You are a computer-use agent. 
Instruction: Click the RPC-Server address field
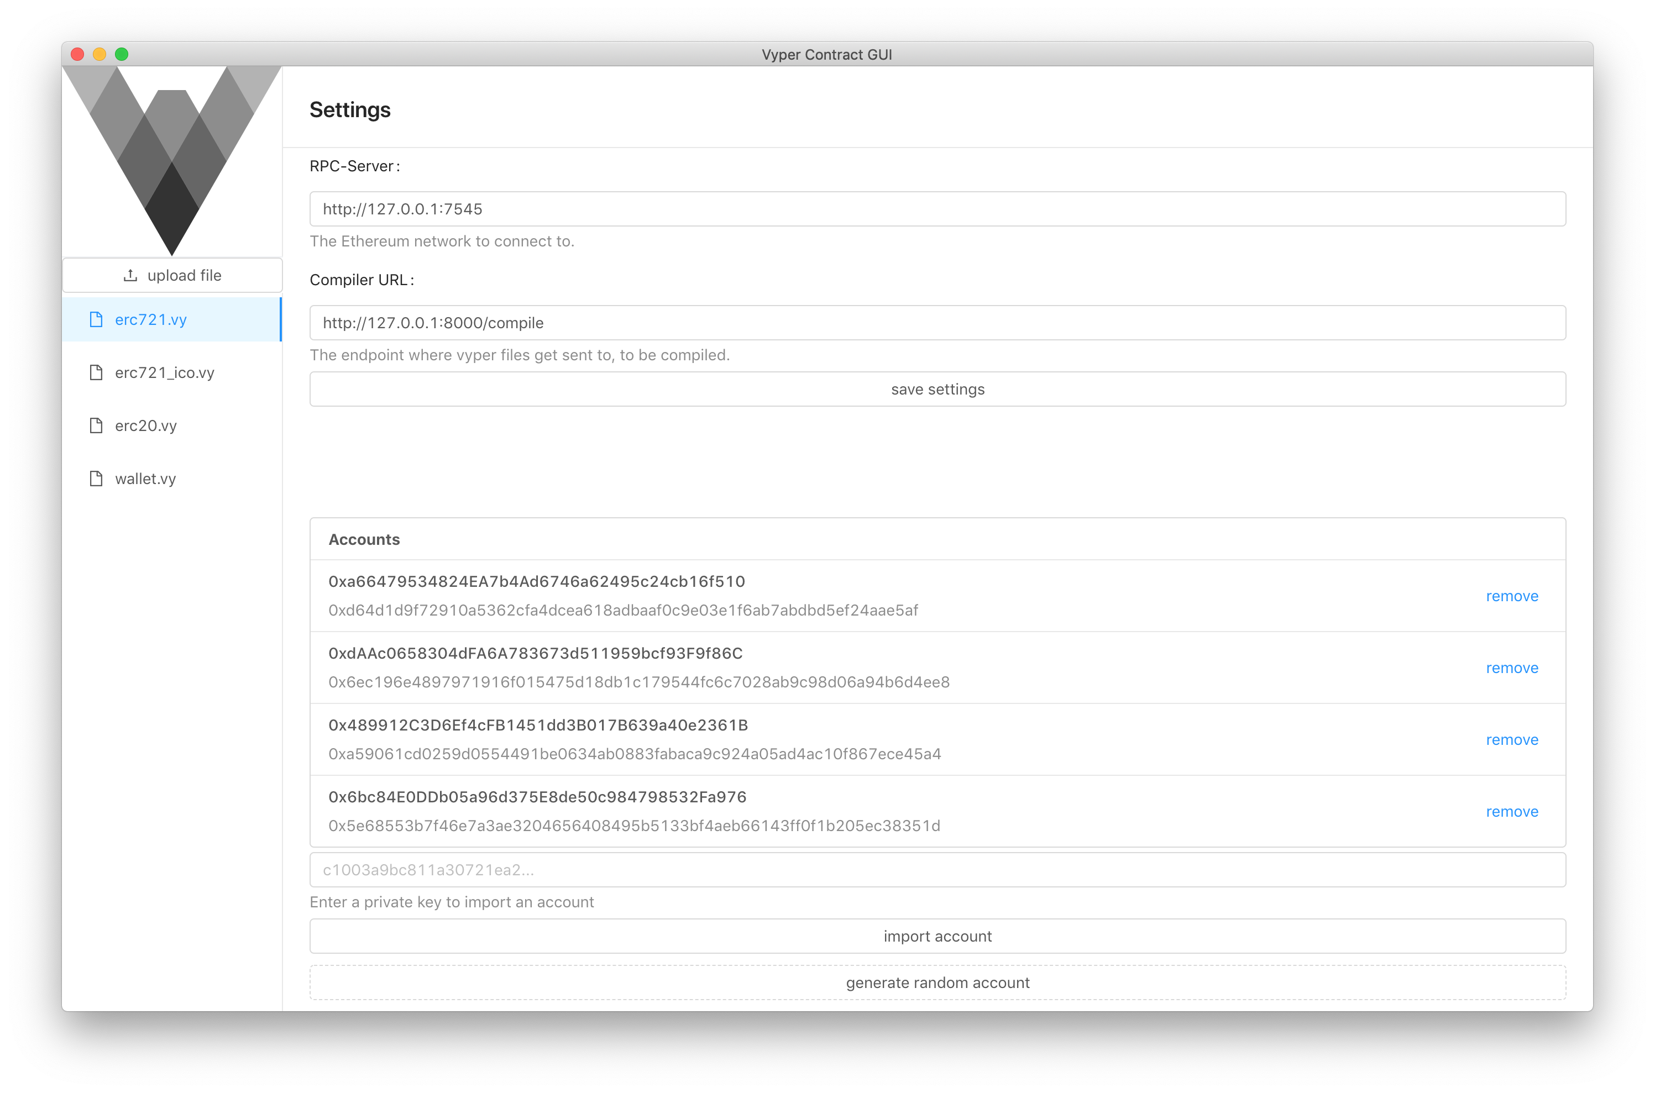tap(937, 208)
